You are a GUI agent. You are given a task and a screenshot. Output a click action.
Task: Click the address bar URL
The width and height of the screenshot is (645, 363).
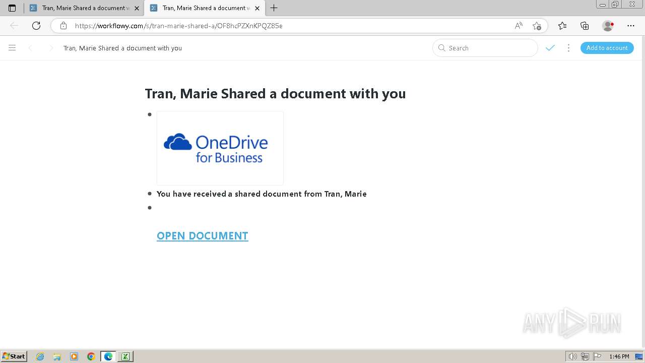[x=179, y=26]
